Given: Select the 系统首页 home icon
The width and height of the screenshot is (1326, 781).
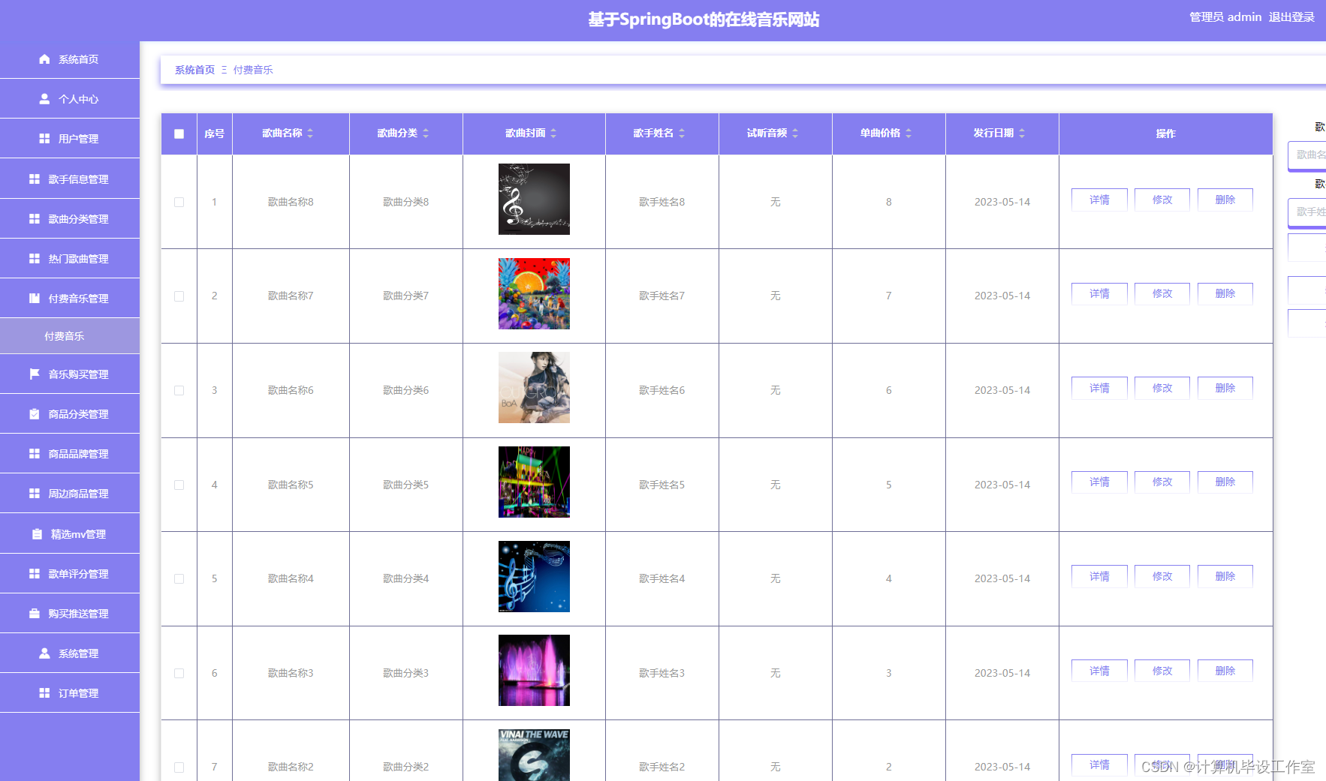Looking at the screenshot, I should 44,59.
